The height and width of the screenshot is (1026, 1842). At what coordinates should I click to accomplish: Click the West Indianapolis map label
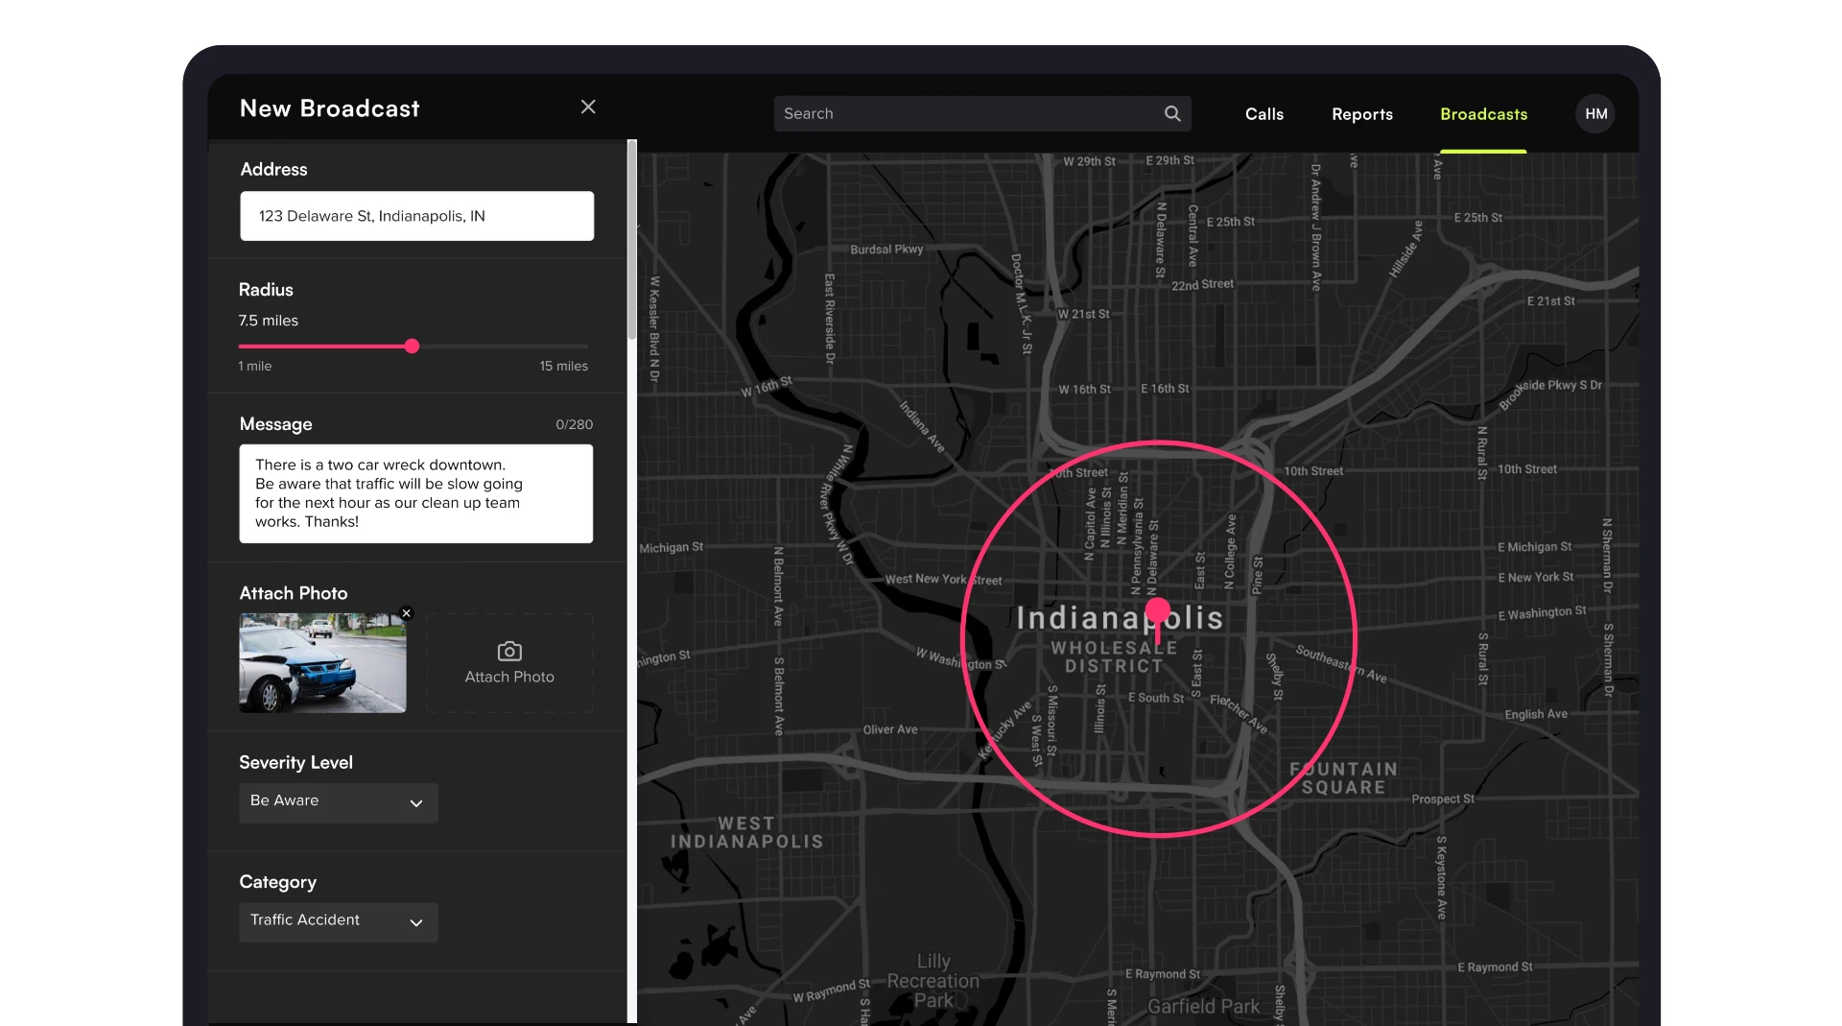pyautogui.click(x=745, y=832)
